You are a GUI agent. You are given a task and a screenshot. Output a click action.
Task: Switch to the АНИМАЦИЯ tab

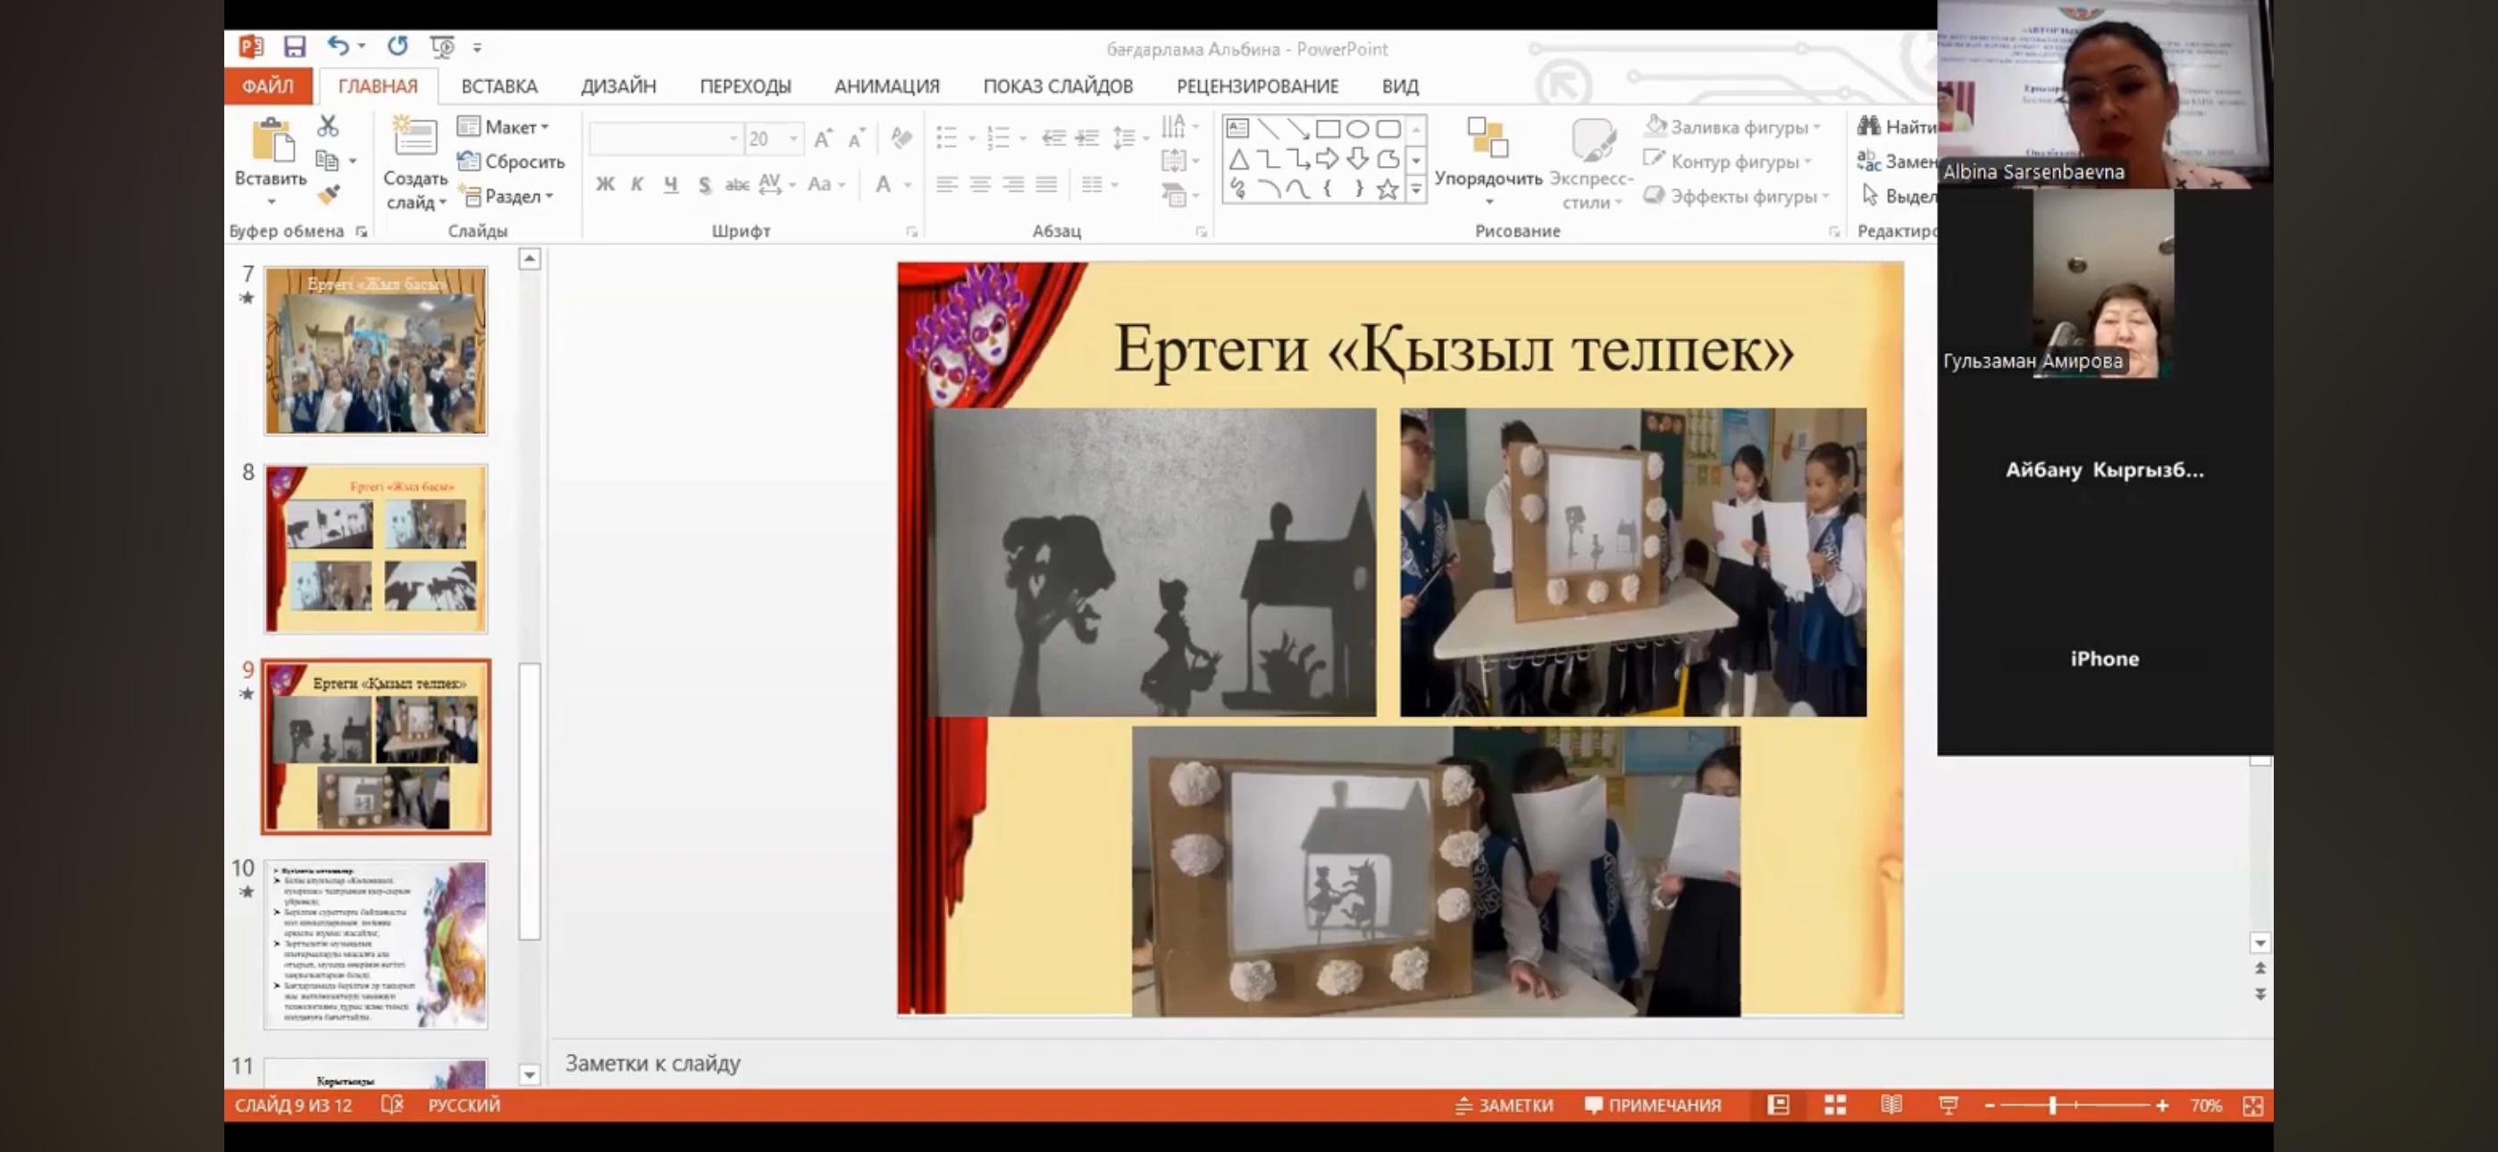pos(886,87)
